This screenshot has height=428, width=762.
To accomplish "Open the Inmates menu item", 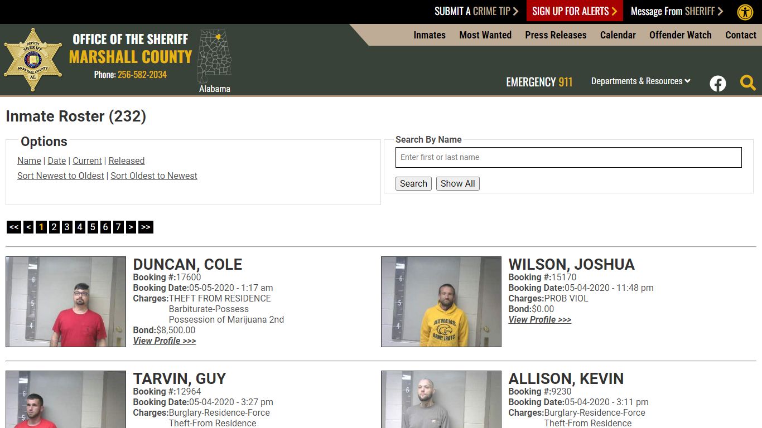I will click(430, 35).
